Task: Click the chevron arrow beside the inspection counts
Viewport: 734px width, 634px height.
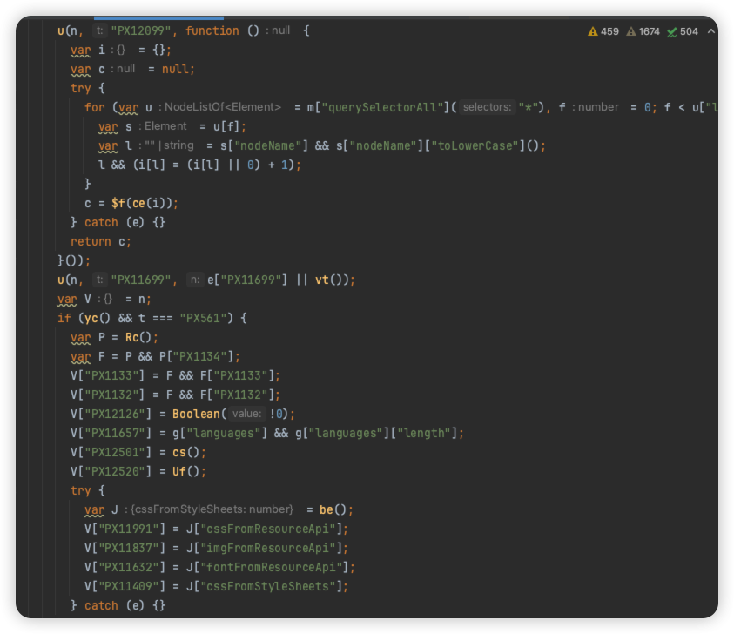Action: 710,31
